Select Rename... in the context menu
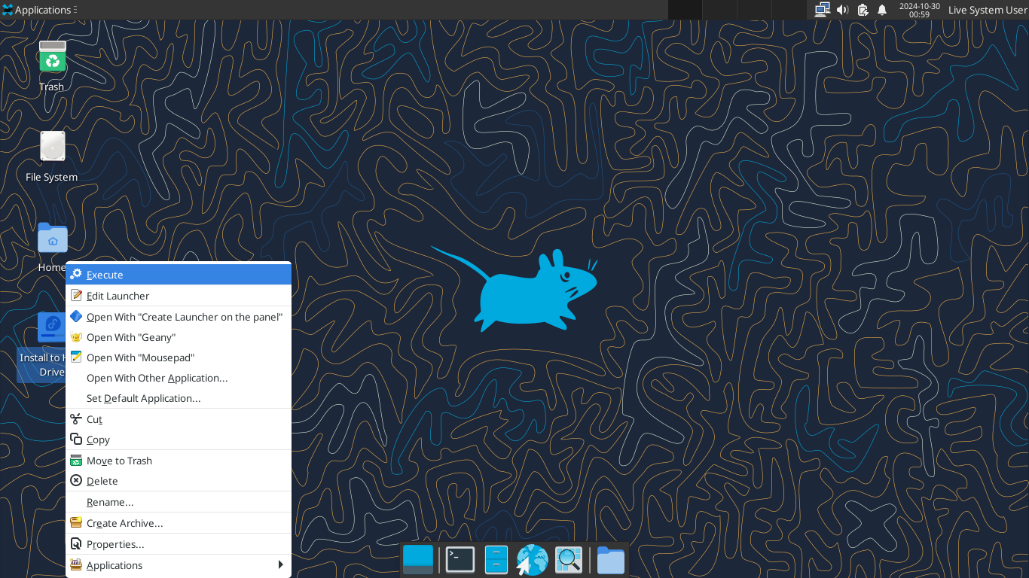Image resolution: width=1029 pixels, height=578 pixels. pyautogui.click(x=179, y=502)
